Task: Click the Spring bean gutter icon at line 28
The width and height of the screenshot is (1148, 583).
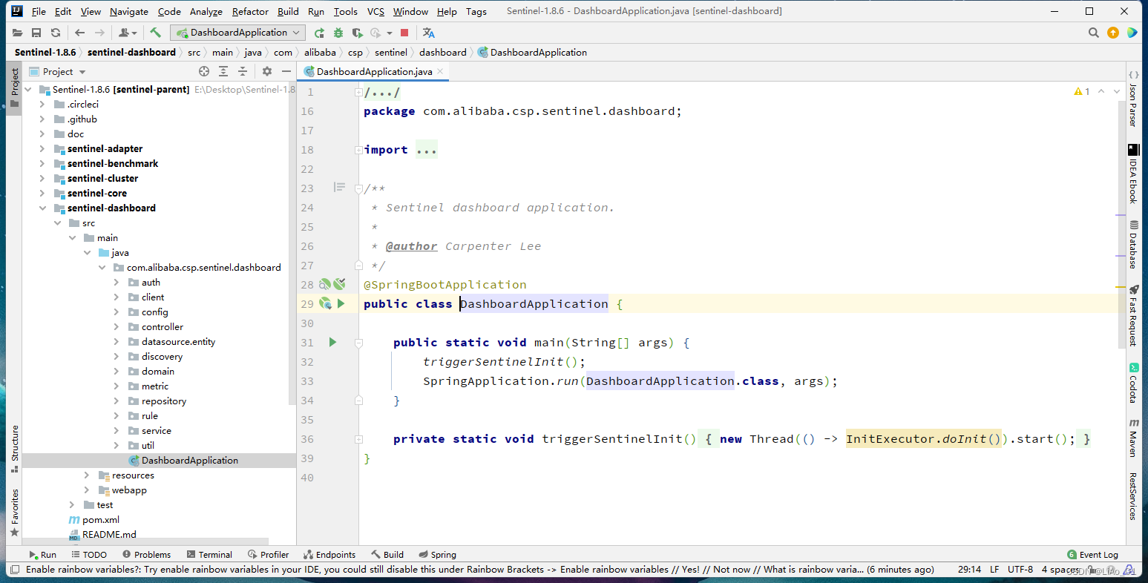Action: click(325, 284)
